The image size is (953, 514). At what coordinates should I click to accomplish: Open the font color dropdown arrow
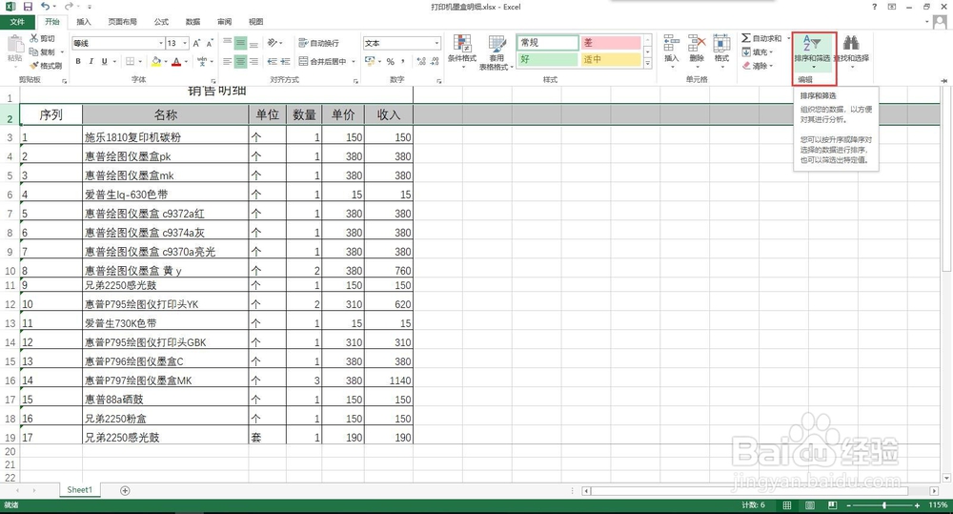point(186,61)
